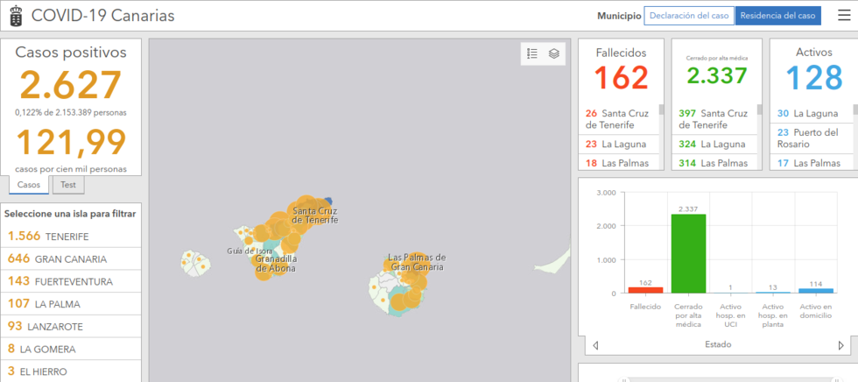Open the map legend icon
The image size is (858, 382).
coord(532,53)
